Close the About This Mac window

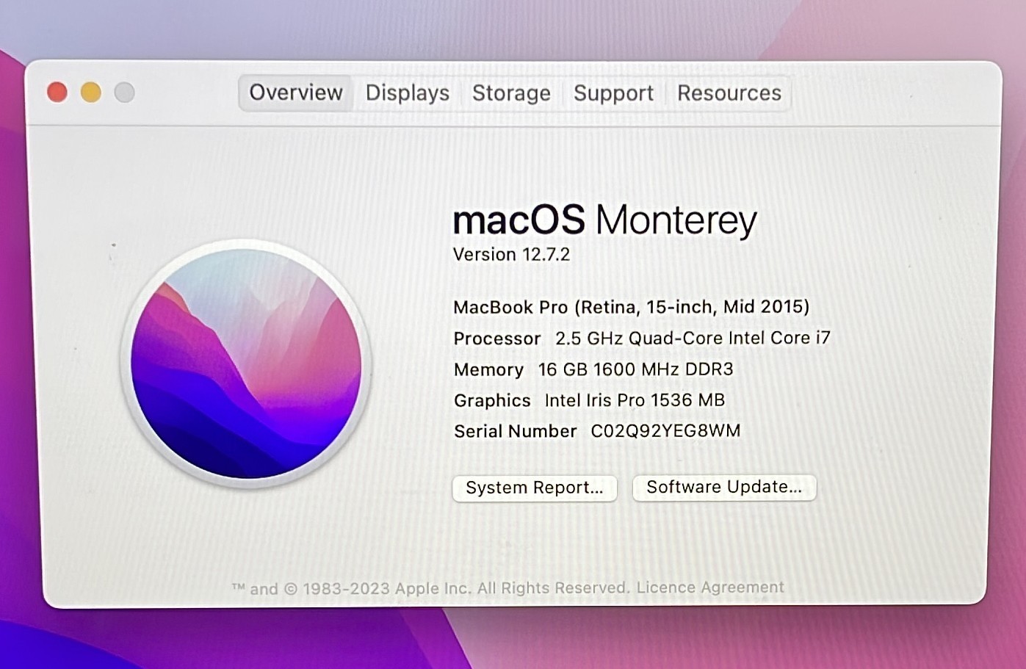pyautogui.click(x=57, y=93)
